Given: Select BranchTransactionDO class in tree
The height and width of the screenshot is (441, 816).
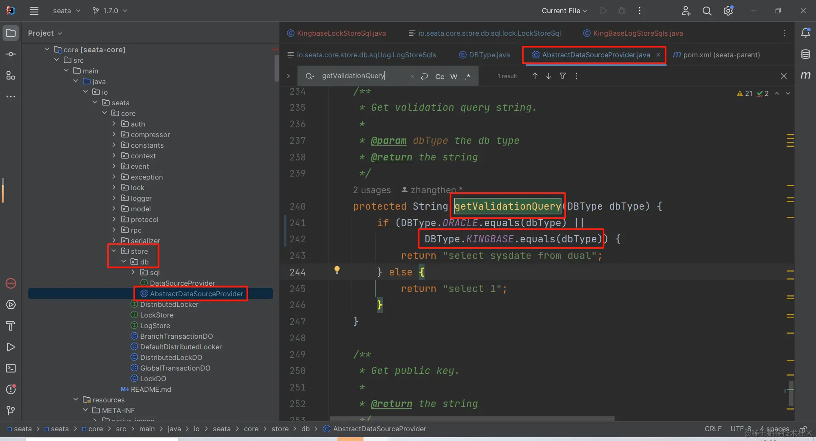Looking at the screenshot, I should pyautogui.click(x=176, y=336).
